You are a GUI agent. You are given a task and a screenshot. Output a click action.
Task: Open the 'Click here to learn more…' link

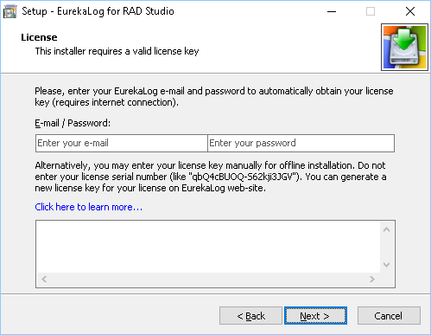coord(89,207)
